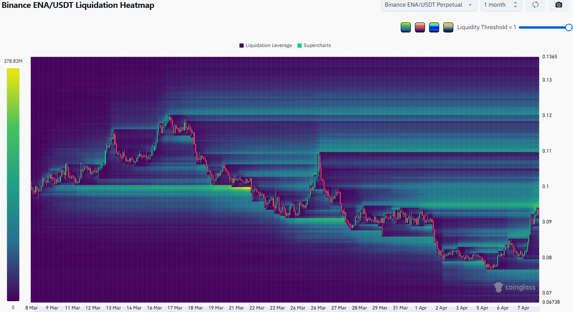Click the purple Liquidation Leverage legend square
Screen dimensions: 573x312
tap(241, 45)
